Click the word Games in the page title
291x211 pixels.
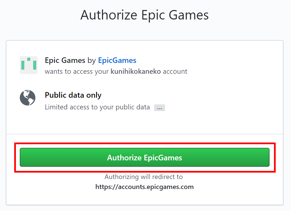pyautogui.click(x=189, y=15)
